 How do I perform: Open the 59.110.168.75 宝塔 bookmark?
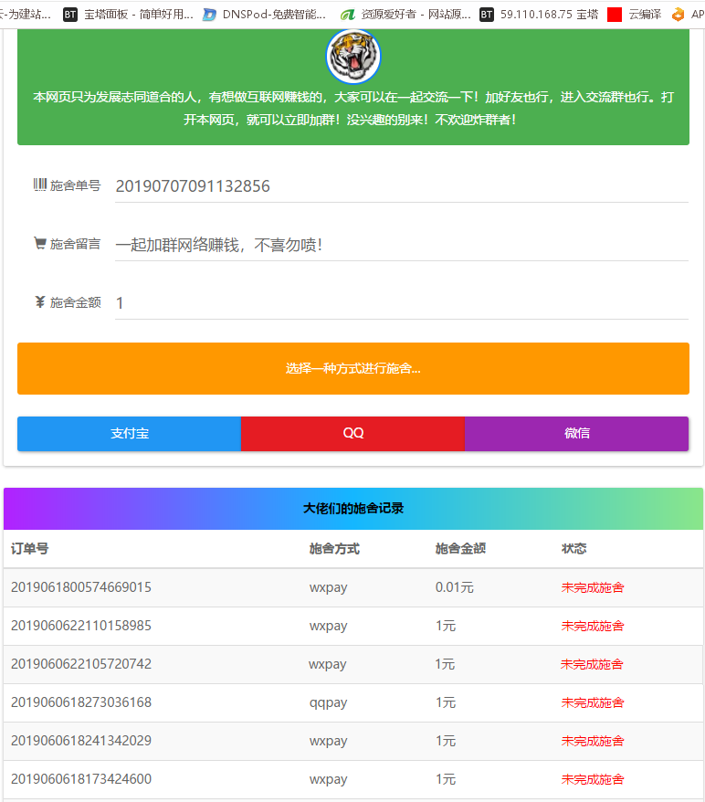point(540,15)
